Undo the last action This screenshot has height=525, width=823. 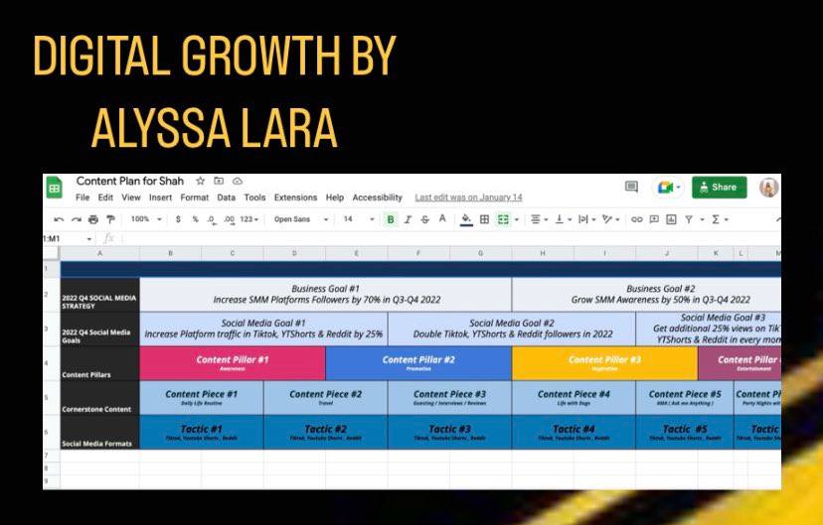click(x=59, y=219)
